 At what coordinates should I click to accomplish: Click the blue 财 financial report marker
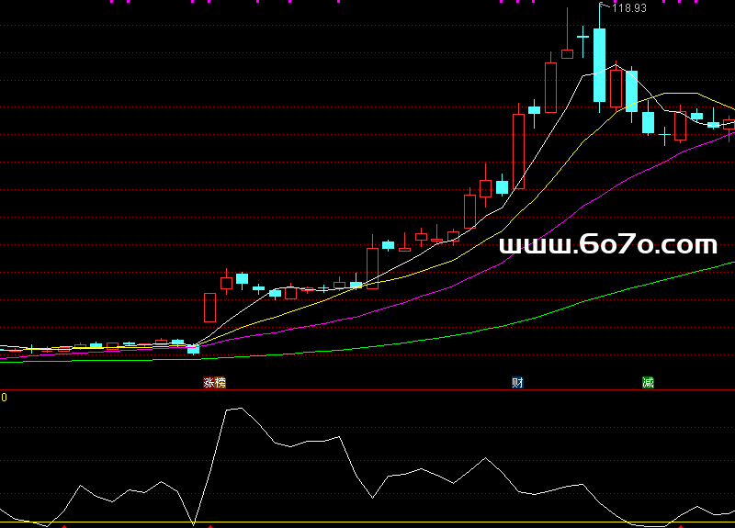click(x=517, y=382)
